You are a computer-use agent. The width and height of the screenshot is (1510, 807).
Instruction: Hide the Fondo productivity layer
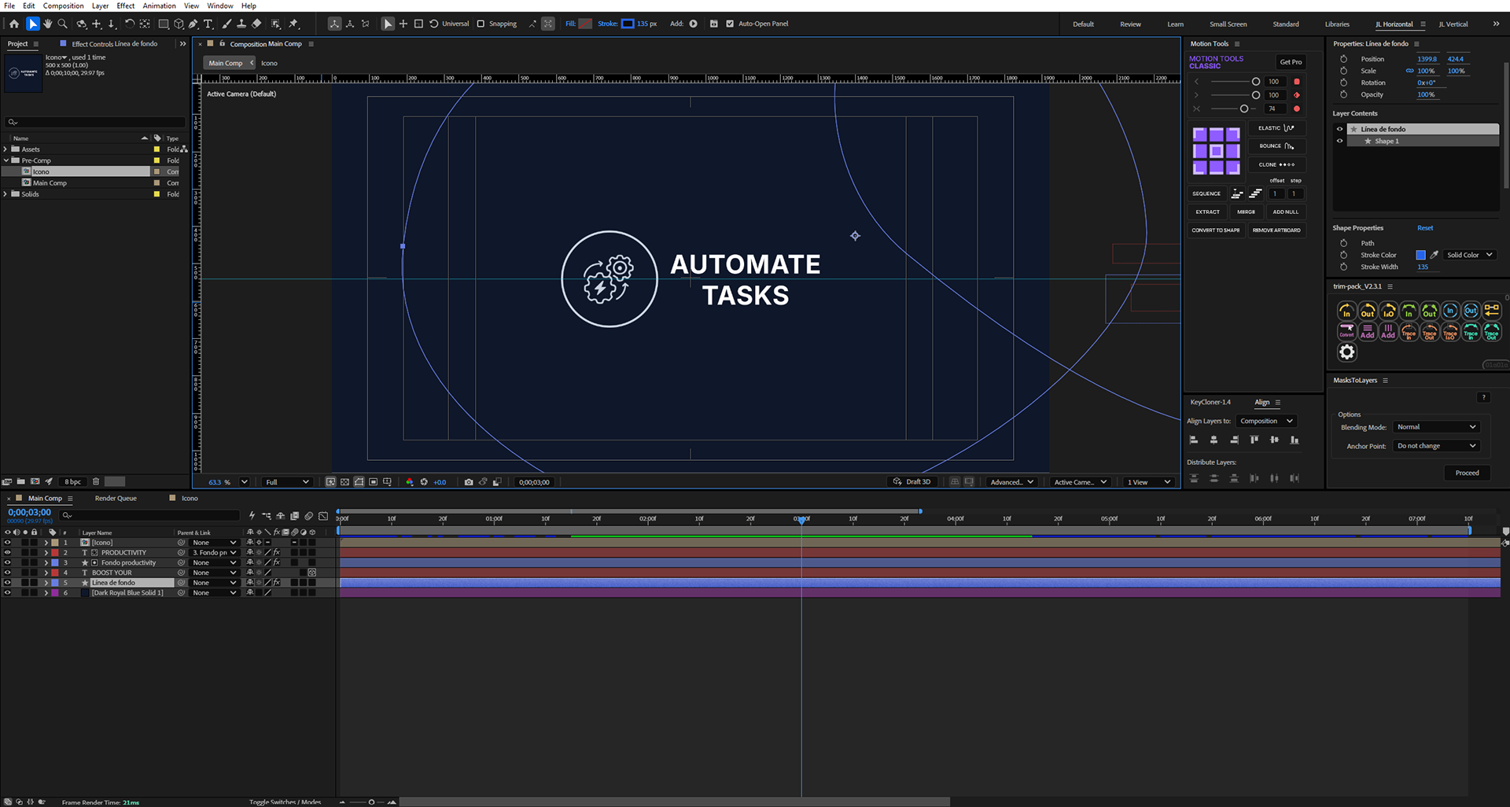tap(8, 563)
